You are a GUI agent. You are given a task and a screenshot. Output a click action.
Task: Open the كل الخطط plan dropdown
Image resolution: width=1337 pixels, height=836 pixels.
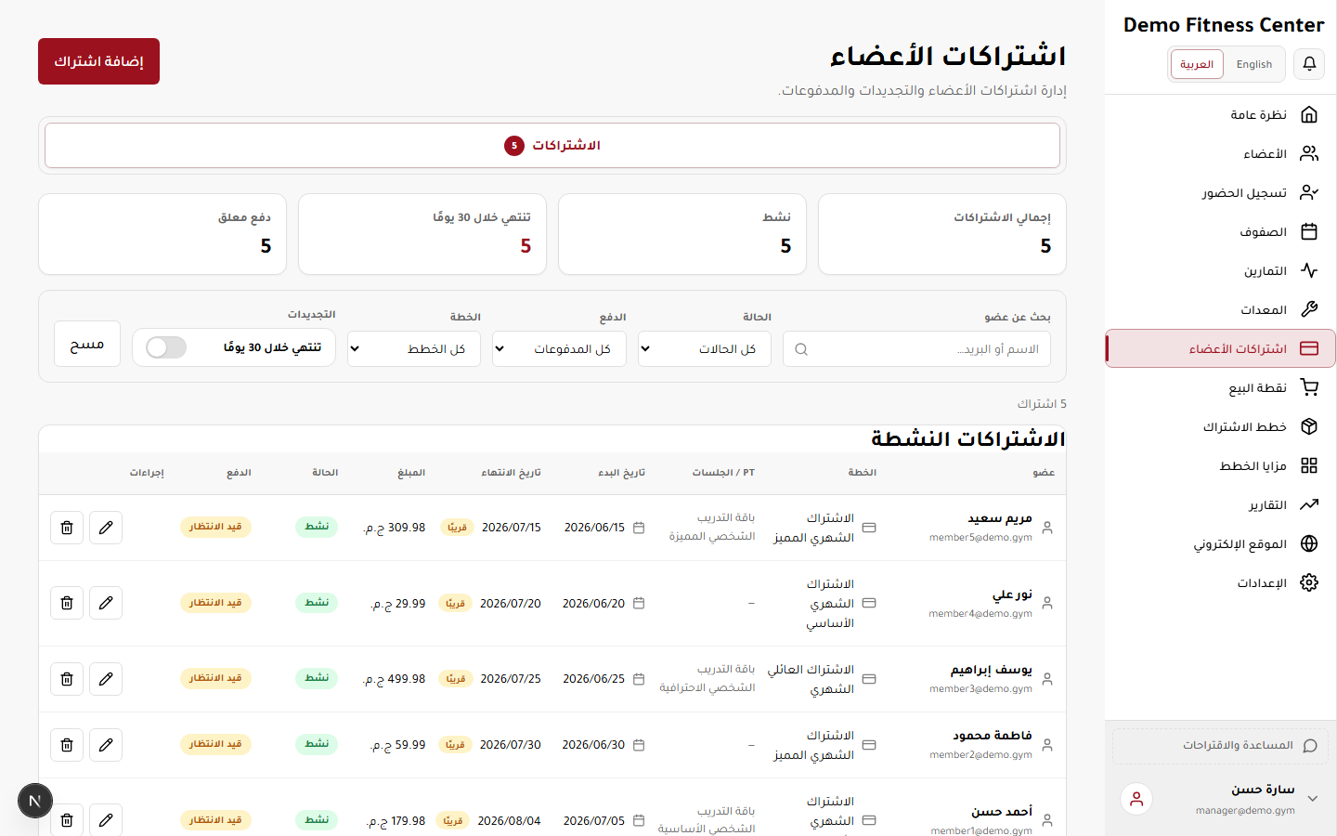pyautogui.click(x=414, y=349)
